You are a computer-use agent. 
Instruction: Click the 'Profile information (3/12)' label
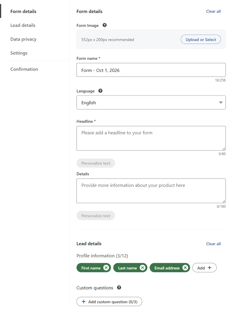pos(102,256)
